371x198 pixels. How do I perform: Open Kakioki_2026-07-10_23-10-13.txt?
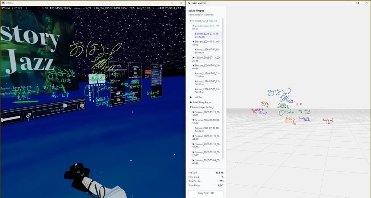[x=207, y=91]
